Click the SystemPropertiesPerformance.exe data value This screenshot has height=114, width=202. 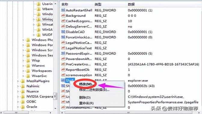tap(163, 102)
